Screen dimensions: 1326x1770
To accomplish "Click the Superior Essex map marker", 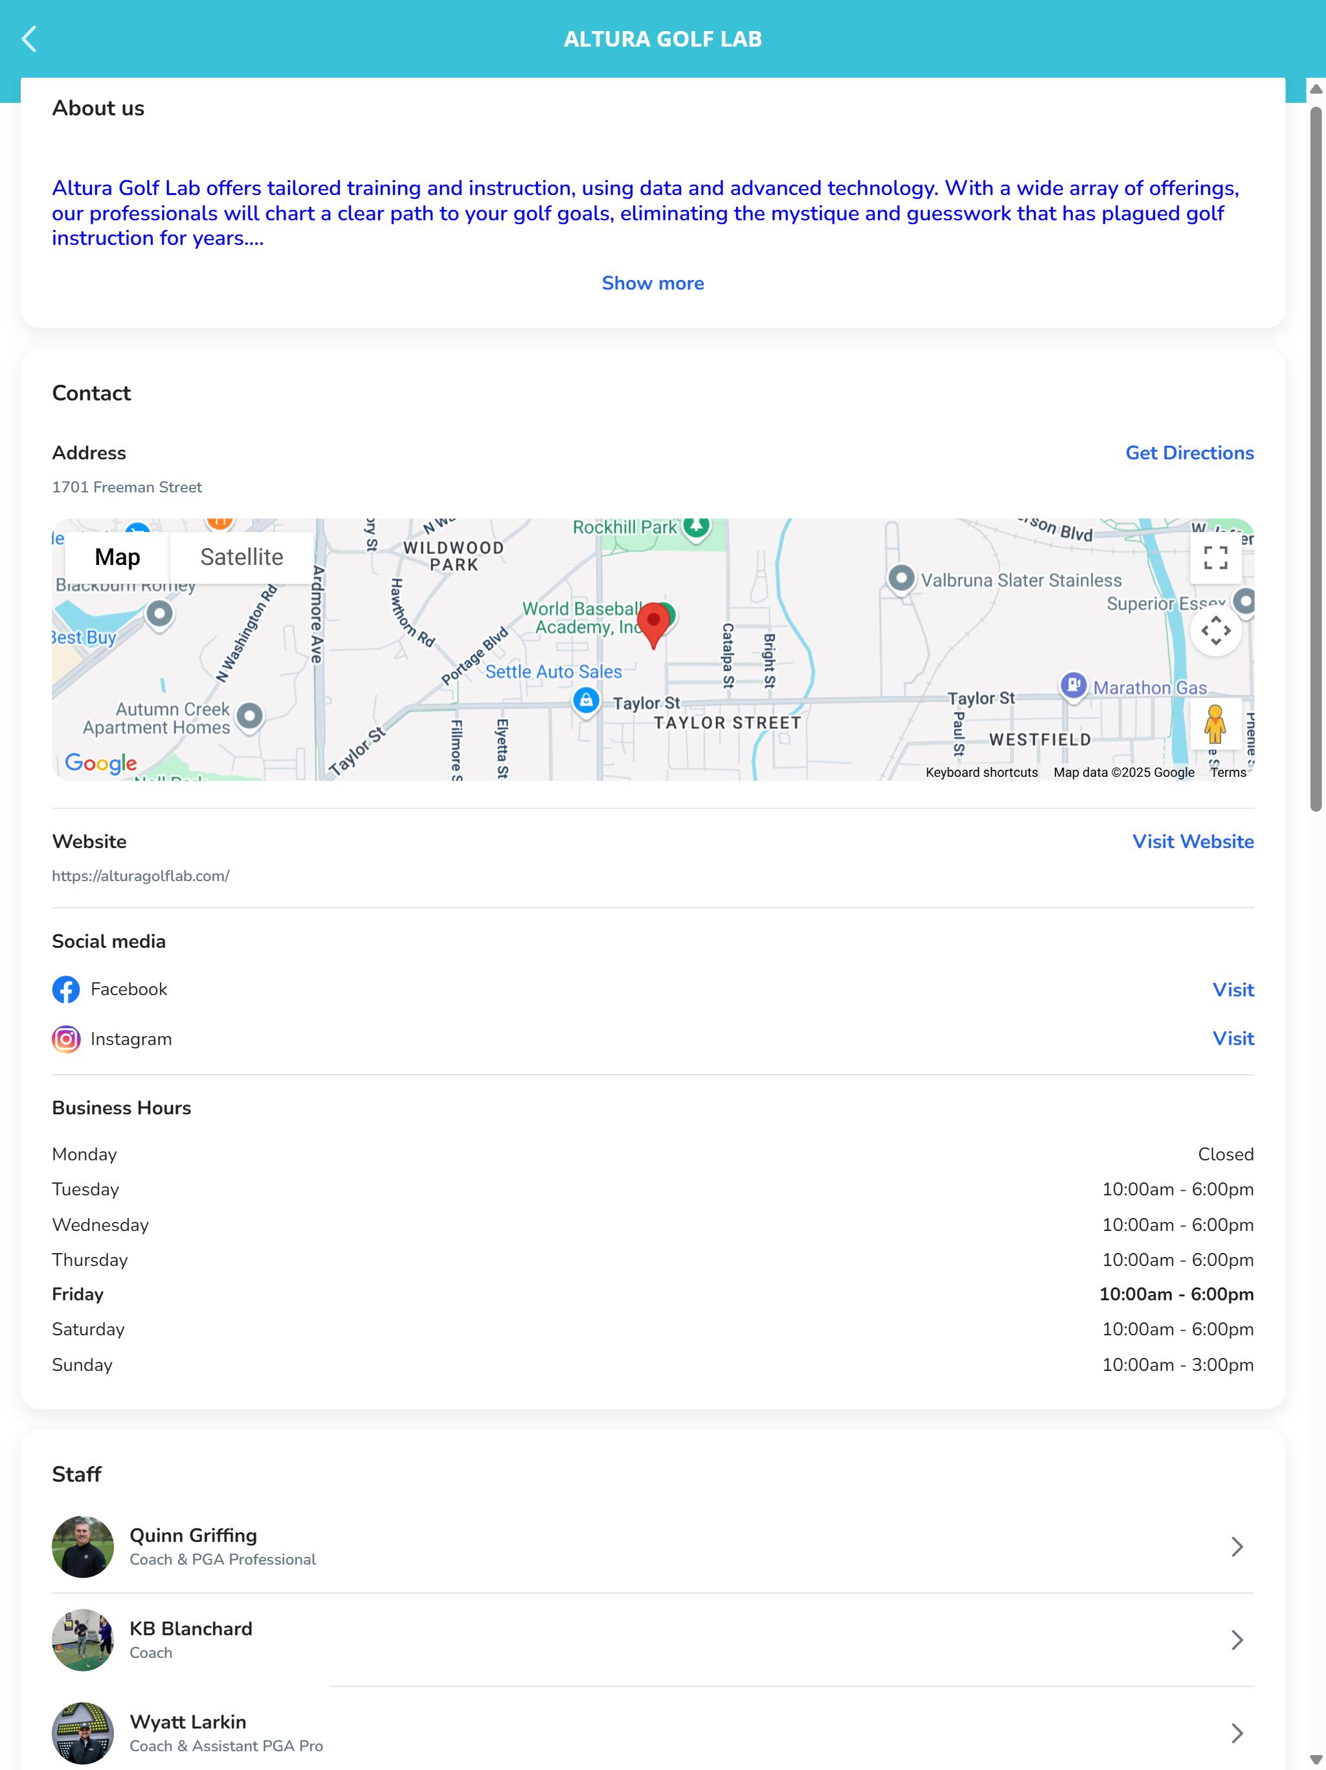I will tap(1244, 602).
